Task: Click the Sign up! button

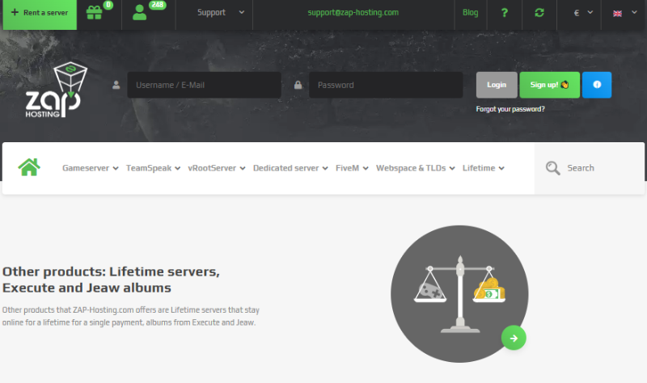Action: tap(550, 85)
